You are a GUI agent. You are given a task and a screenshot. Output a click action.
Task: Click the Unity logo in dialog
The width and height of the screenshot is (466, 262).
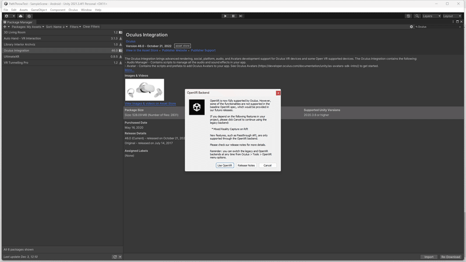coord(197,107)
